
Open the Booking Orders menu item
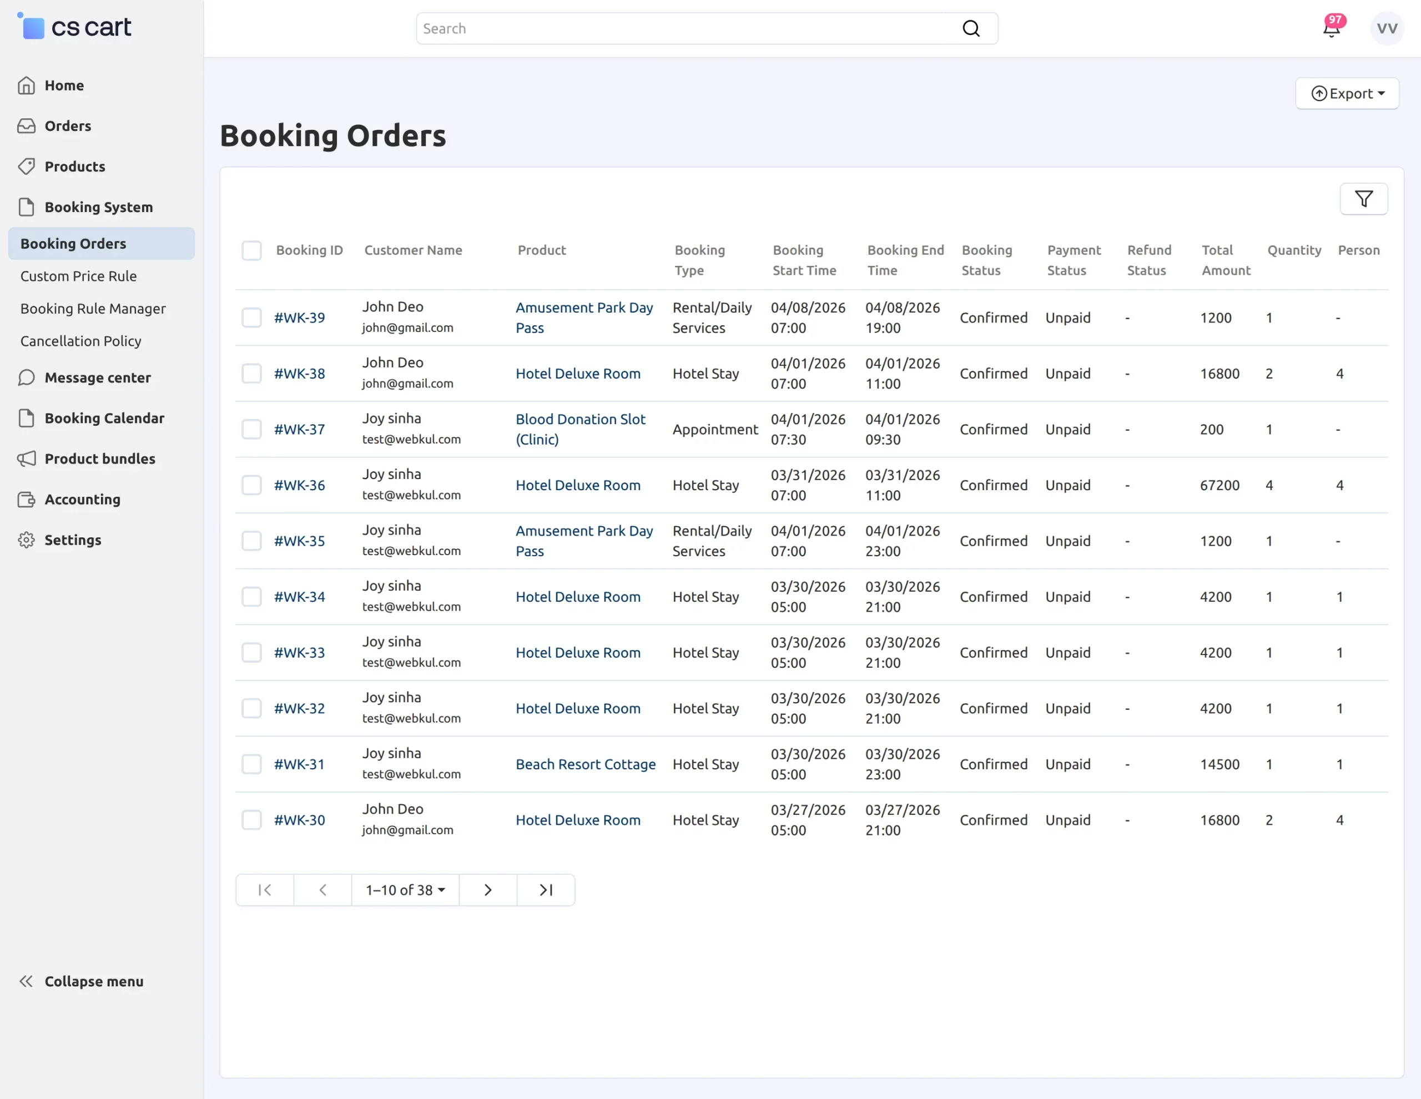[x=73, y=243]
